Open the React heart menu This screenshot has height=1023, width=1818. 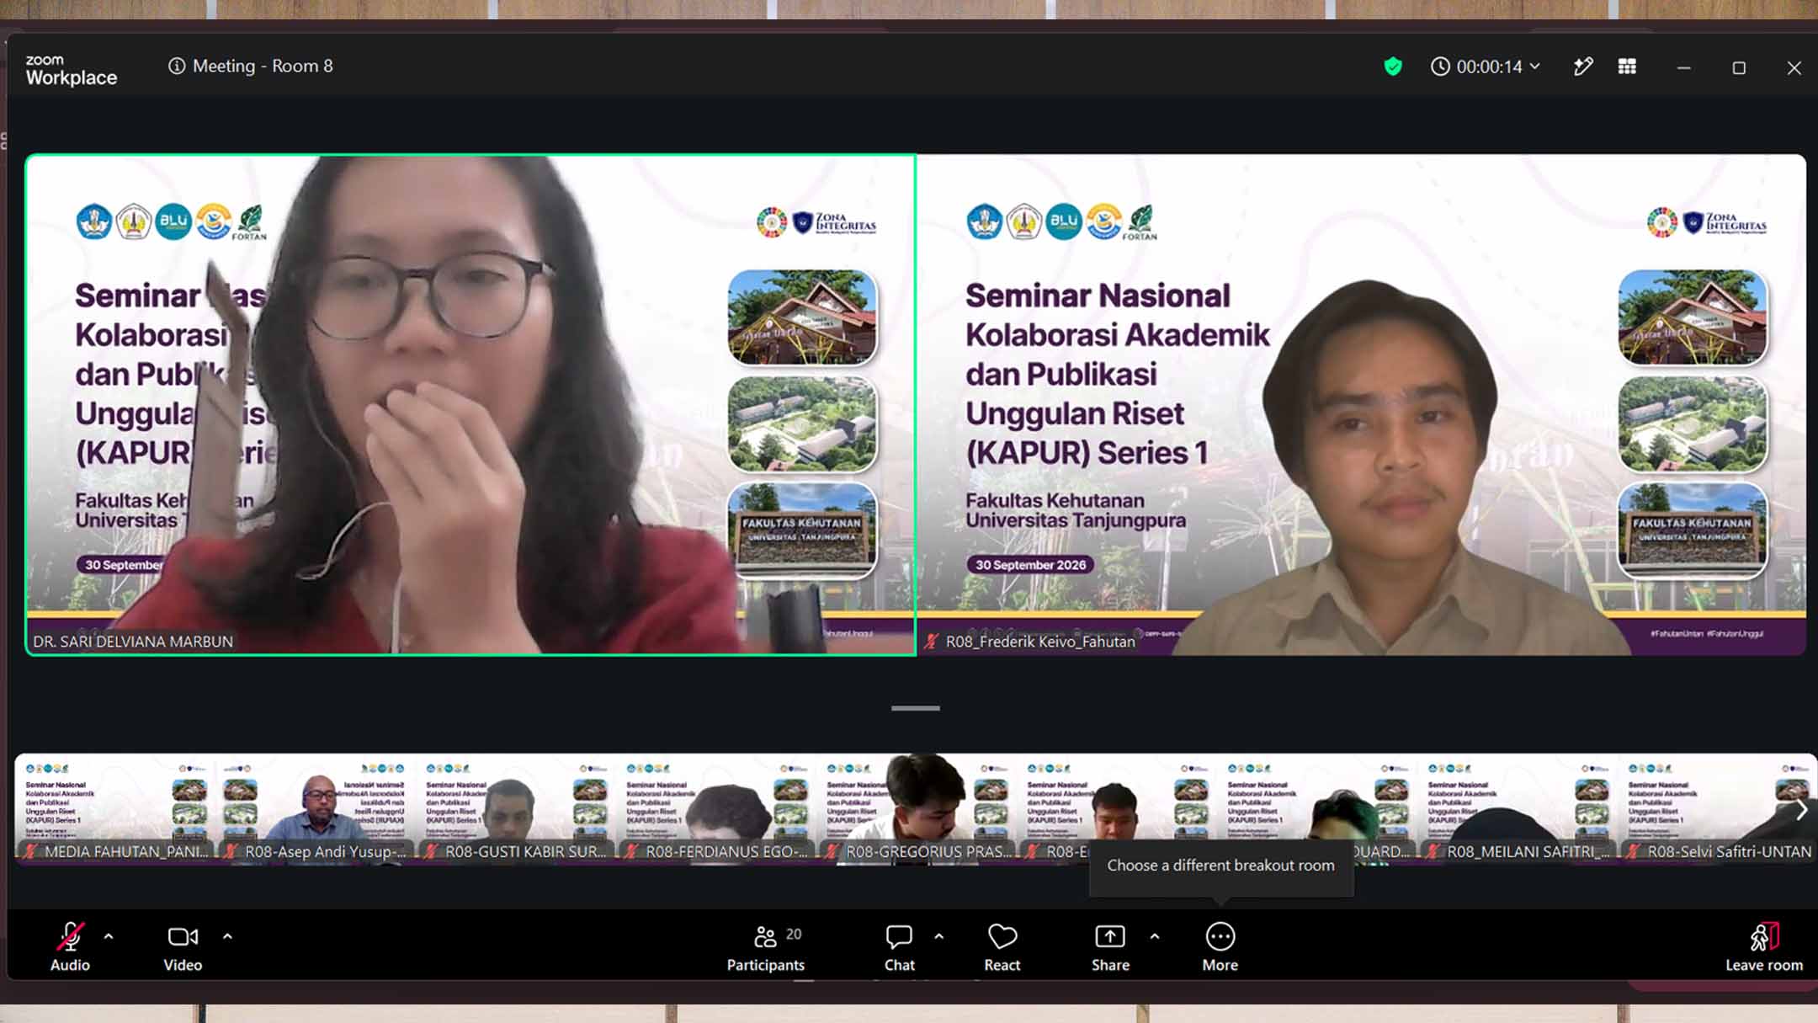click(1002, 947)
